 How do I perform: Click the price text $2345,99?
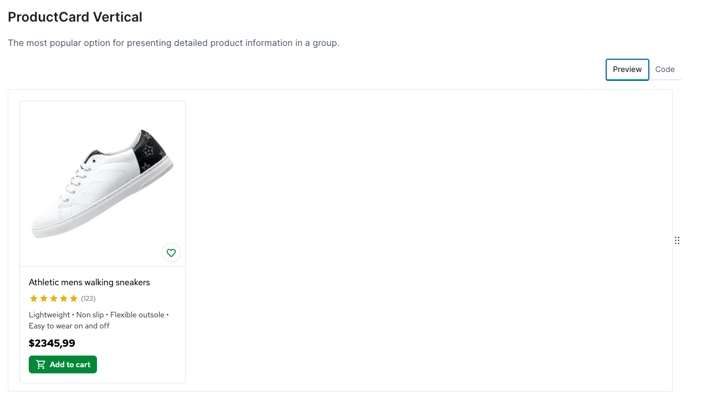[x=52, y=343]
